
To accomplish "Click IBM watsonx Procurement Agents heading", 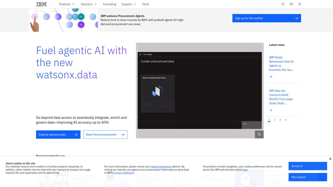I will coord(123,16).
